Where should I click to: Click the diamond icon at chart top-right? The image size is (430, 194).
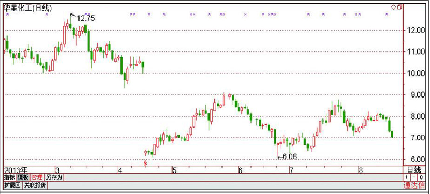[x=393, y=8]
